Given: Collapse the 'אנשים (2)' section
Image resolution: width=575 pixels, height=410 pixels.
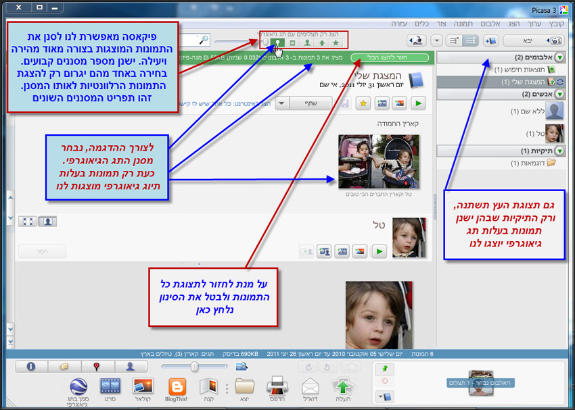Looking at the screenshot, I should coord(559,94).
